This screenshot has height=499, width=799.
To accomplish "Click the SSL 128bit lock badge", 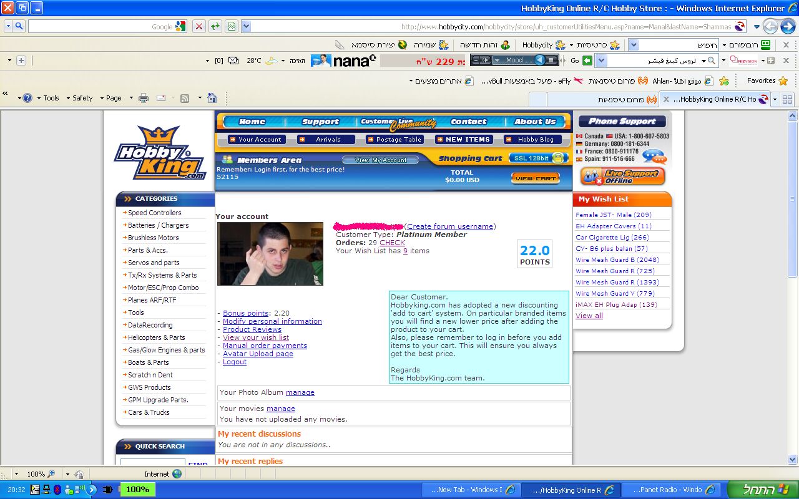I will pyautogui.click(x=539, y=158).
